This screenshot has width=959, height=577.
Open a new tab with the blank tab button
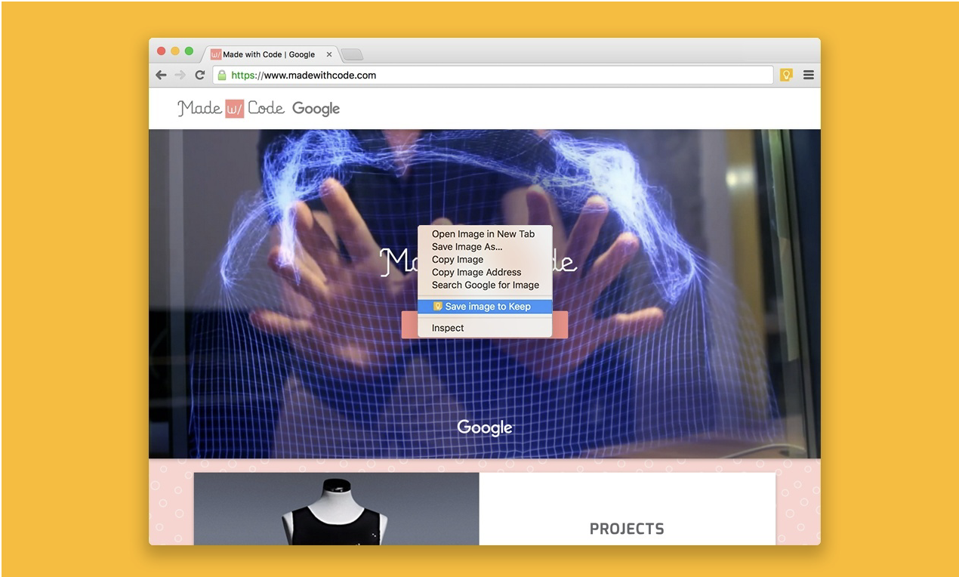(352, 54)
